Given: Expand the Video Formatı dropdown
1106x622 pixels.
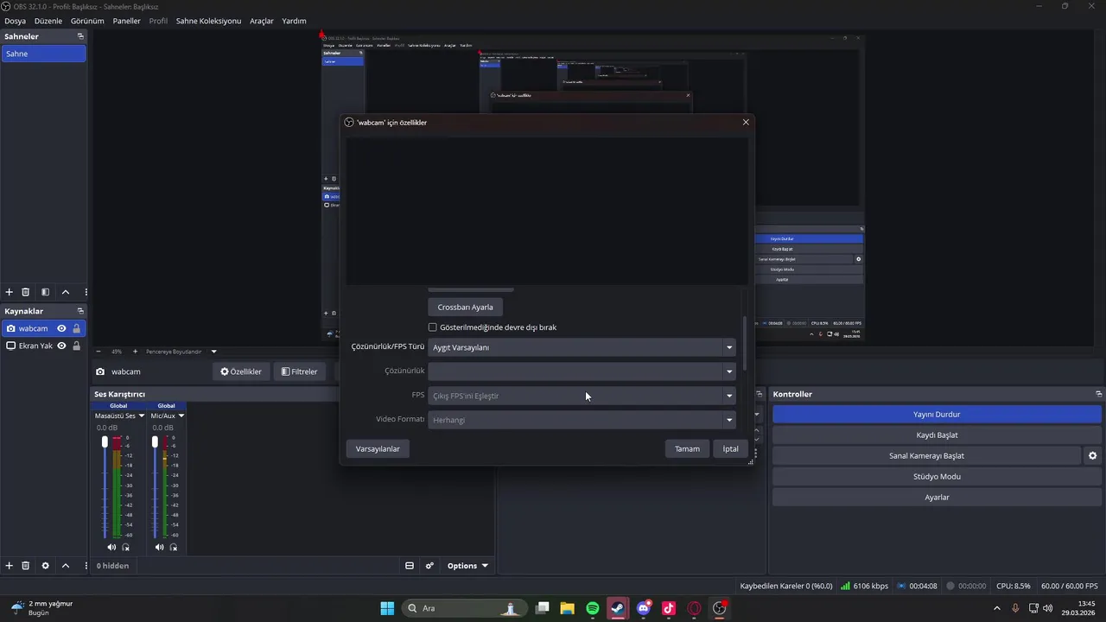Looking at the screenshot, I should [x=582, y=420].
